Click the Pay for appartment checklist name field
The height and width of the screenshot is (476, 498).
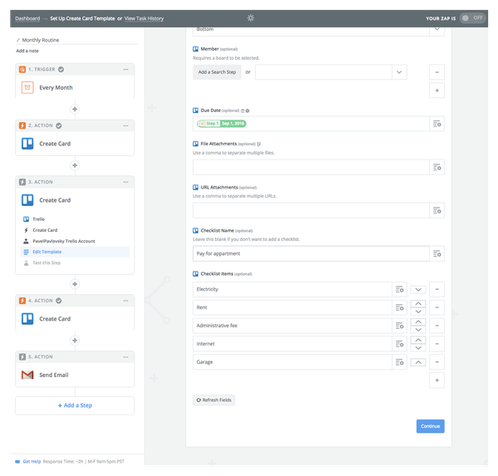pos(311,253)
